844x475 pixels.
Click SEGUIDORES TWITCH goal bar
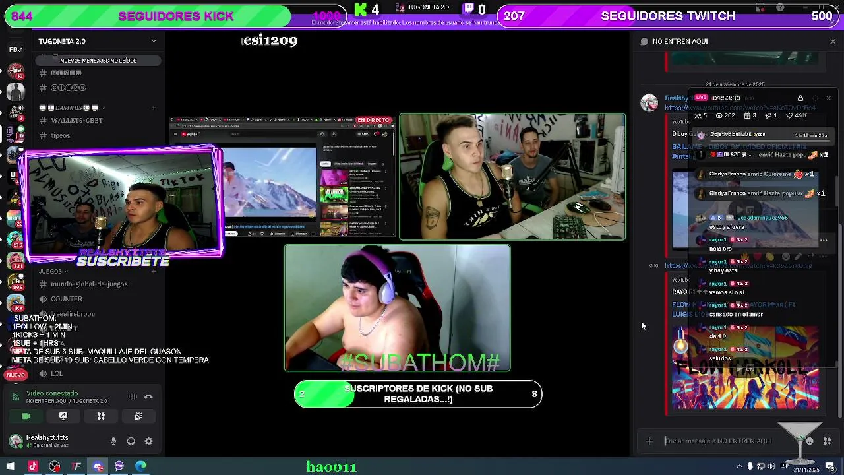[669, 16]
